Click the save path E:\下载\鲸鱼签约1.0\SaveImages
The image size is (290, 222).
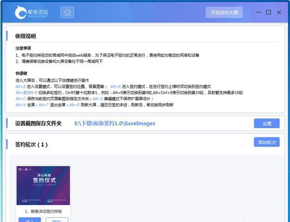pos(115,123)
